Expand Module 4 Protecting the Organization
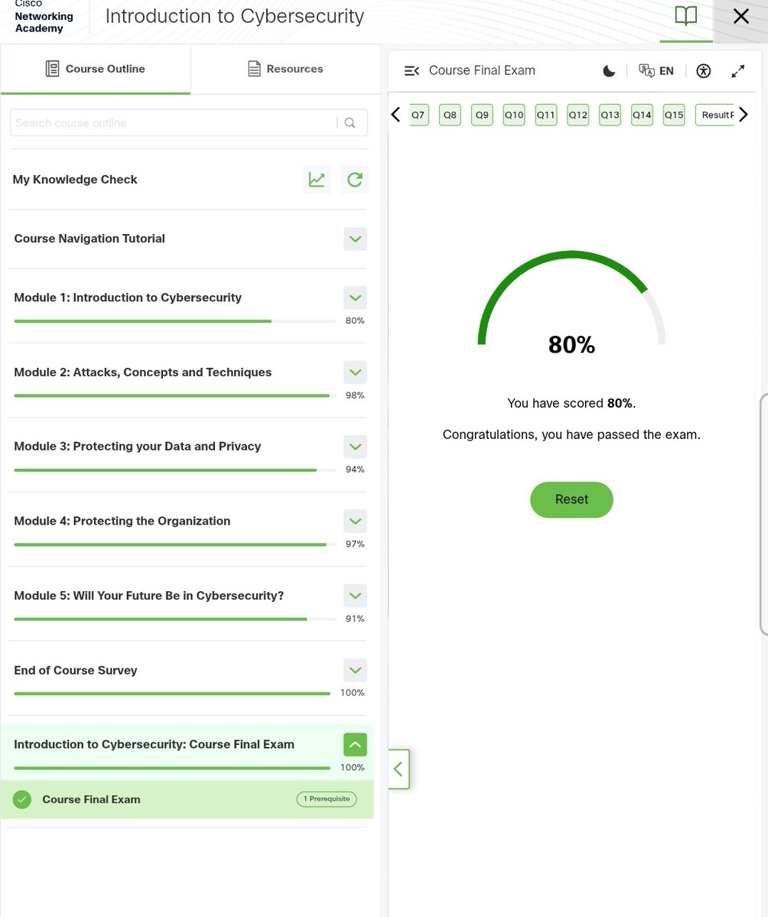768x917 pixels. (x=355, y=521)
